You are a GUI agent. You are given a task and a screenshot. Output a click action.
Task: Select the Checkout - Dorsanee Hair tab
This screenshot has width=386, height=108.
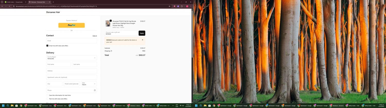pyautogui.click(x=40, y=2)
